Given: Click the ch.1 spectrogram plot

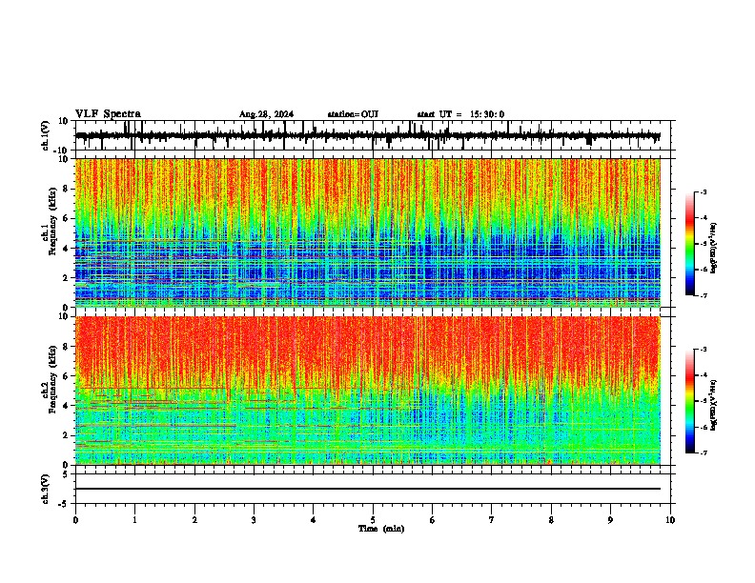Looking at the screenshot, I should [368, 232].
